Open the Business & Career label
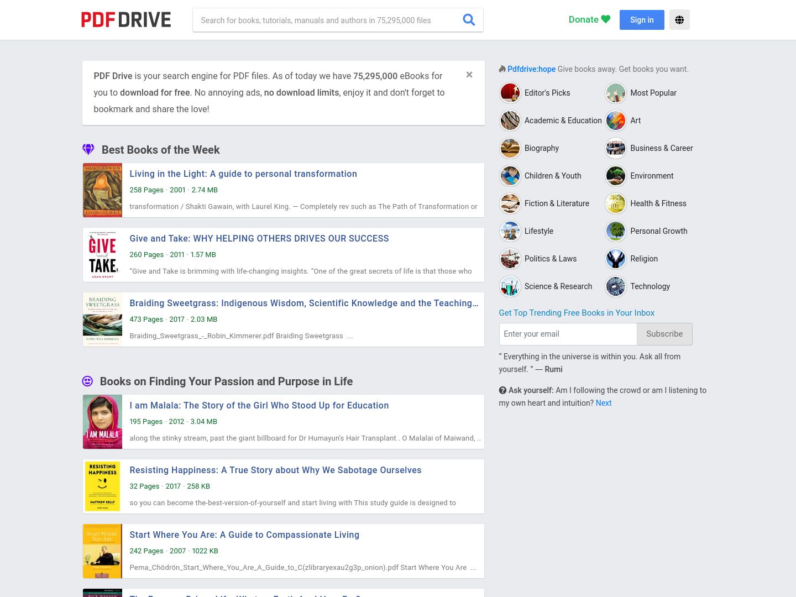 point(662,148)
